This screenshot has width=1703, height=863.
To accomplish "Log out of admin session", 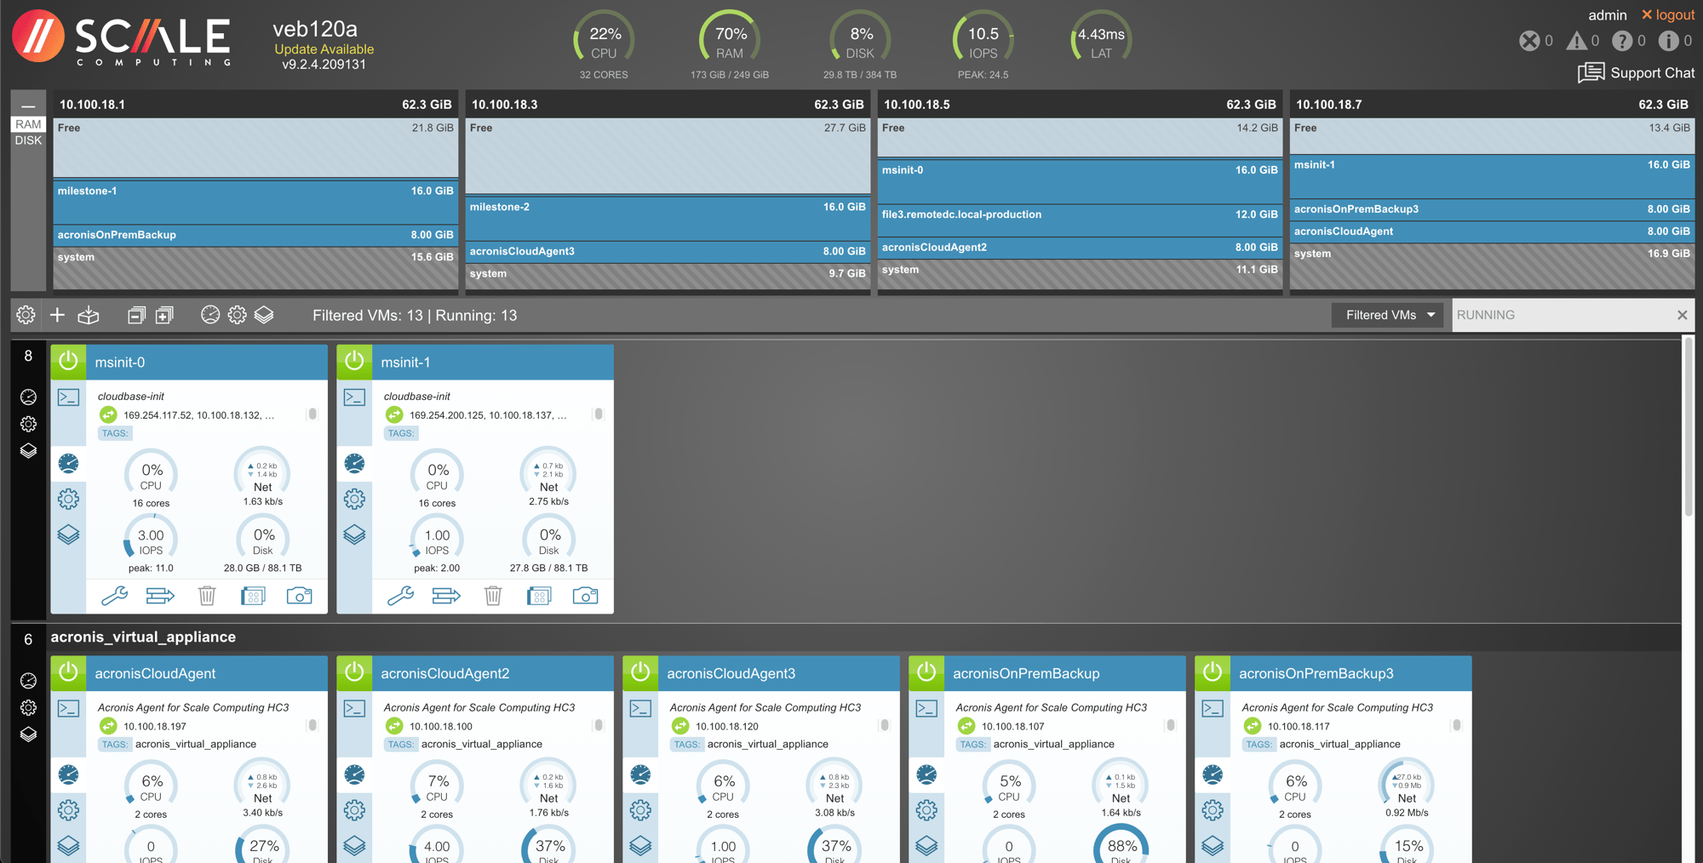I will coord(1667,14).
